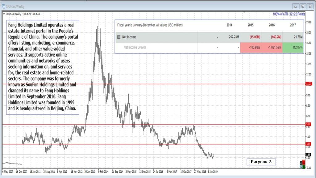Select the 2017 column header
Screen dimensions: 316x178
[293, 25]
